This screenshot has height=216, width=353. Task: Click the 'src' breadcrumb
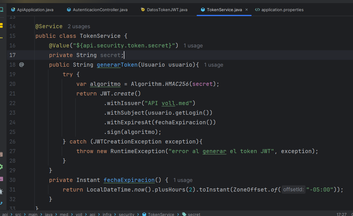[x=18, y=214]
